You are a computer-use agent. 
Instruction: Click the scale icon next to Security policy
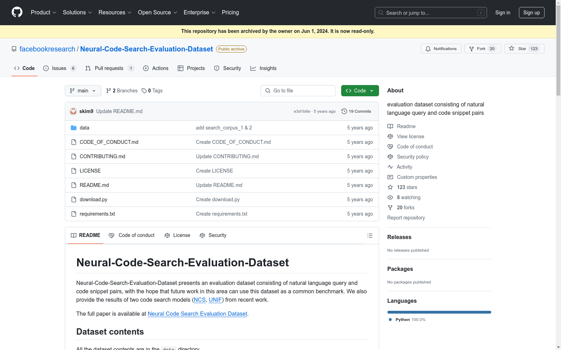pyautogui.click(x=390, y=157)
